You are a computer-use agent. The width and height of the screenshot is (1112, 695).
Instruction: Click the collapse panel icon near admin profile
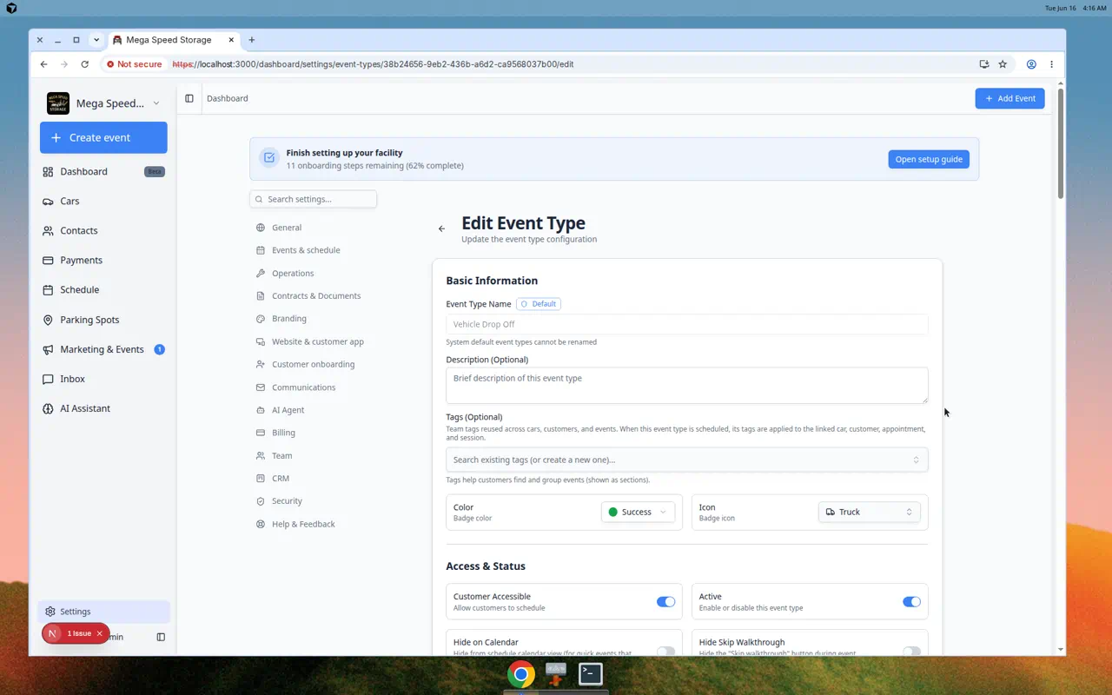pyautogui.click(x=161, y=637)
